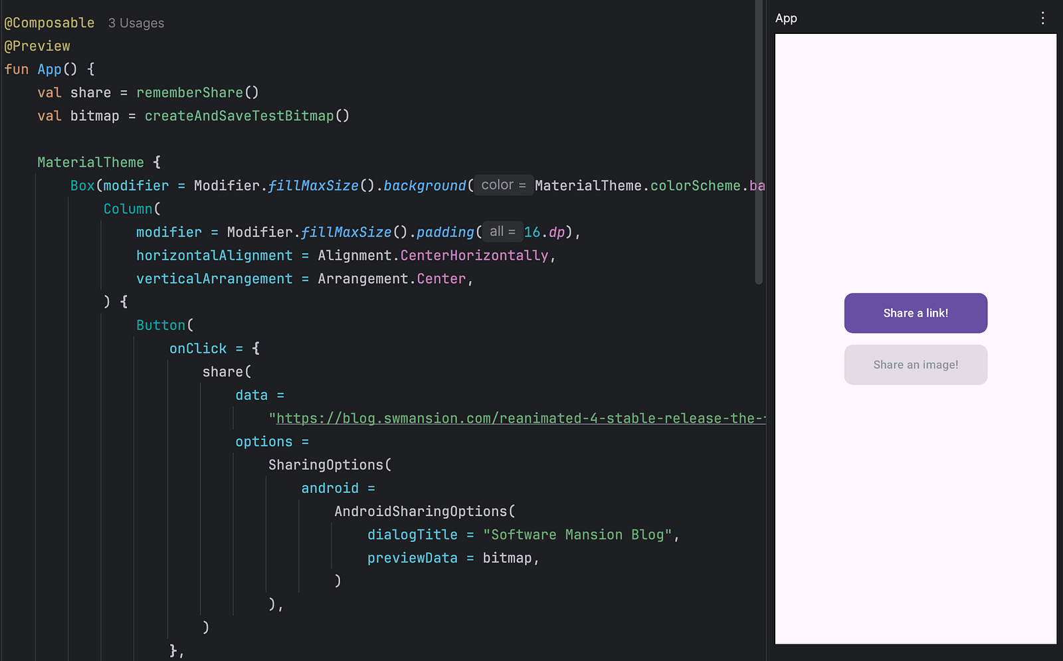The width and height of the screenshot is (1063, 661).
Task: Place the cursor on rememberShare() call
Action: tap(190, 93)
